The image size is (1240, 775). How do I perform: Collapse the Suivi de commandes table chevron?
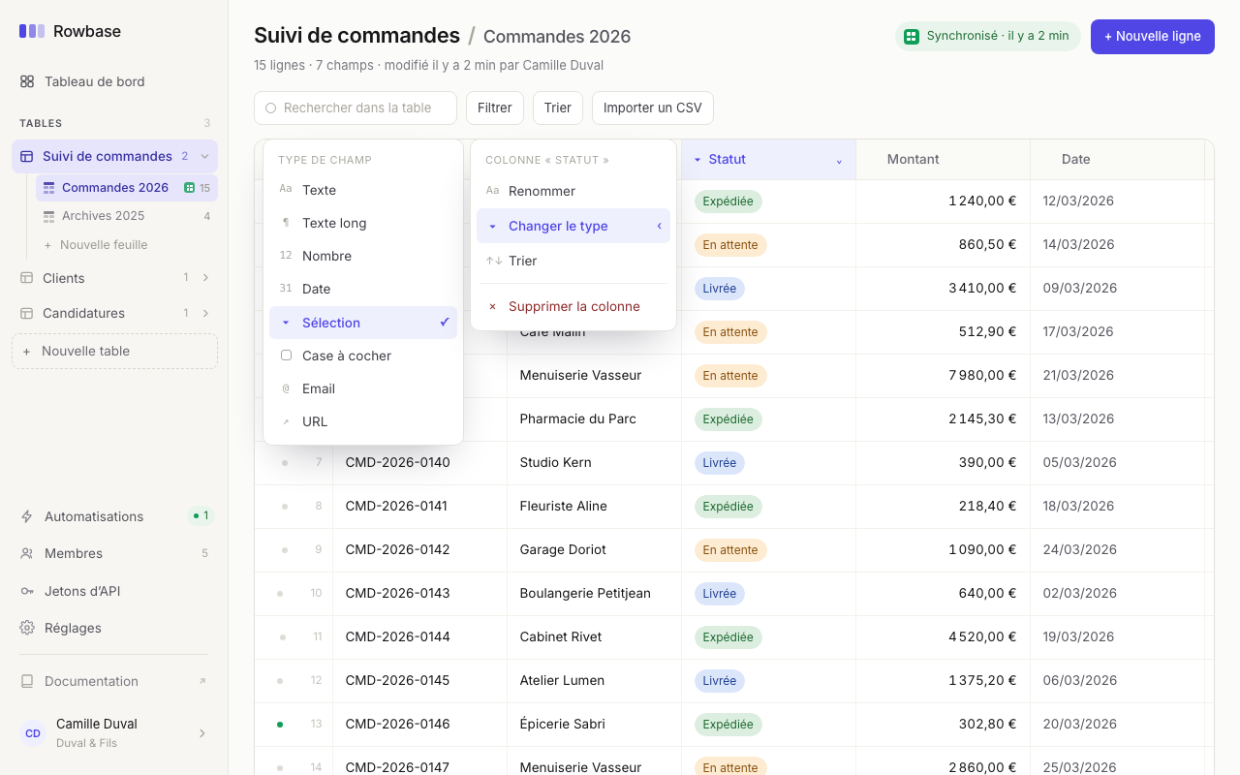pos(204,156)
